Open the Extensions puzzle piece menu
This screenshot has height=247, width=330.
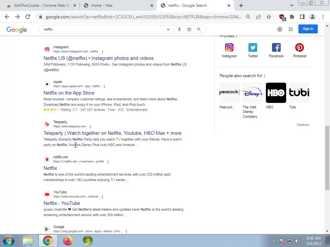pyautogui.click(x=292, y=17)
